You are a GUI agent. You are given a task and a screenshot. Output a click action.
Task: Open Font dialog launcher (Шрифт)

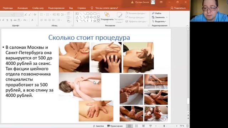[37, 26]
